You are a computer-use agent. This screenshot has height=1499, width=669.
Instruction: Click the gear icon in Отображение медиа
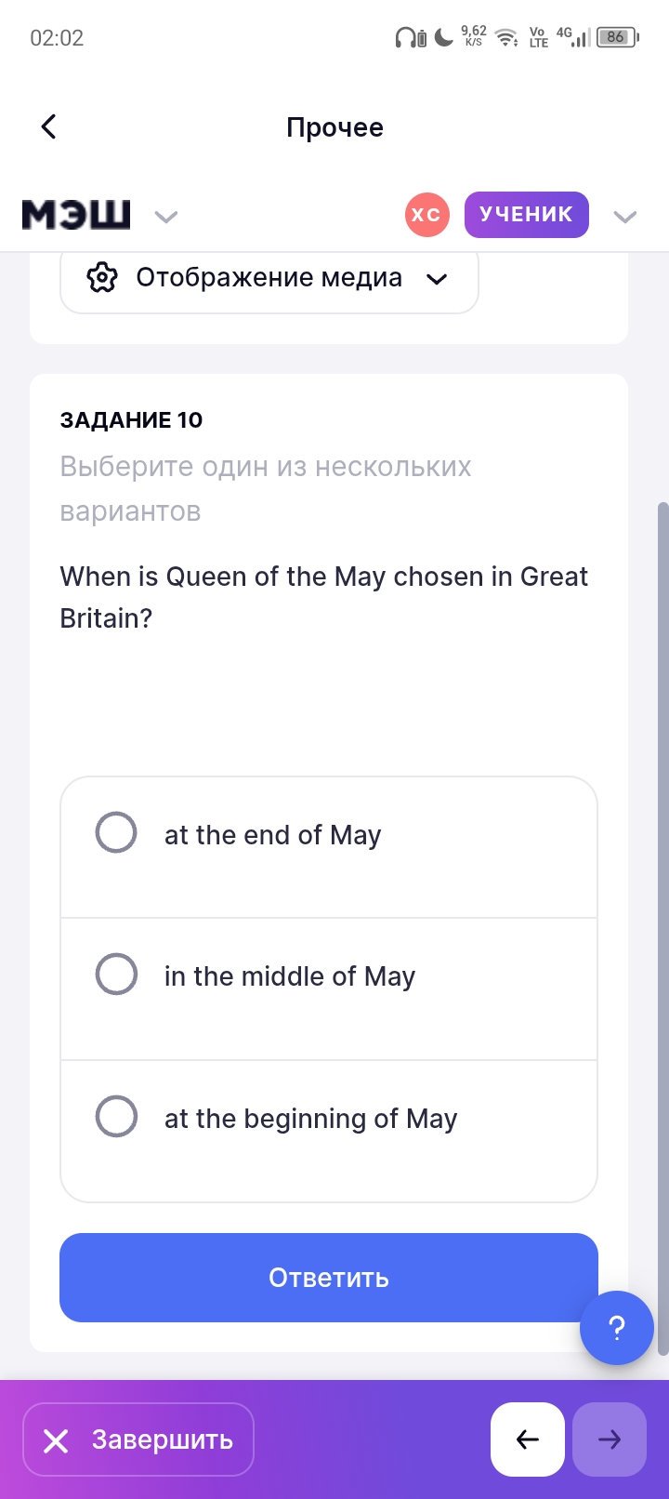(x=102, y=277)
